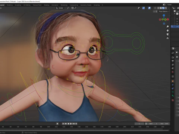Open the Global transform orientation dropdown
Image resolution: width=179 pixels, height=134 pixels.
(x=61, y=8)
